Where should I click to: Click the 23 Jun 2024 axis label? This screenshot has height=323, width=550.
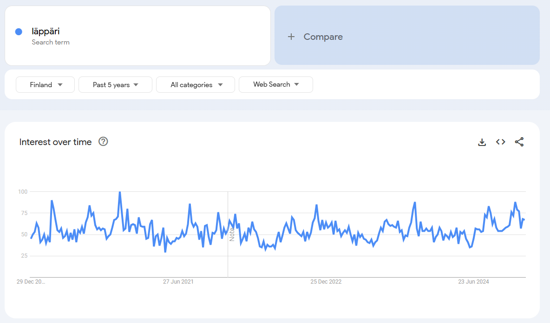click(x=473, y=282)
